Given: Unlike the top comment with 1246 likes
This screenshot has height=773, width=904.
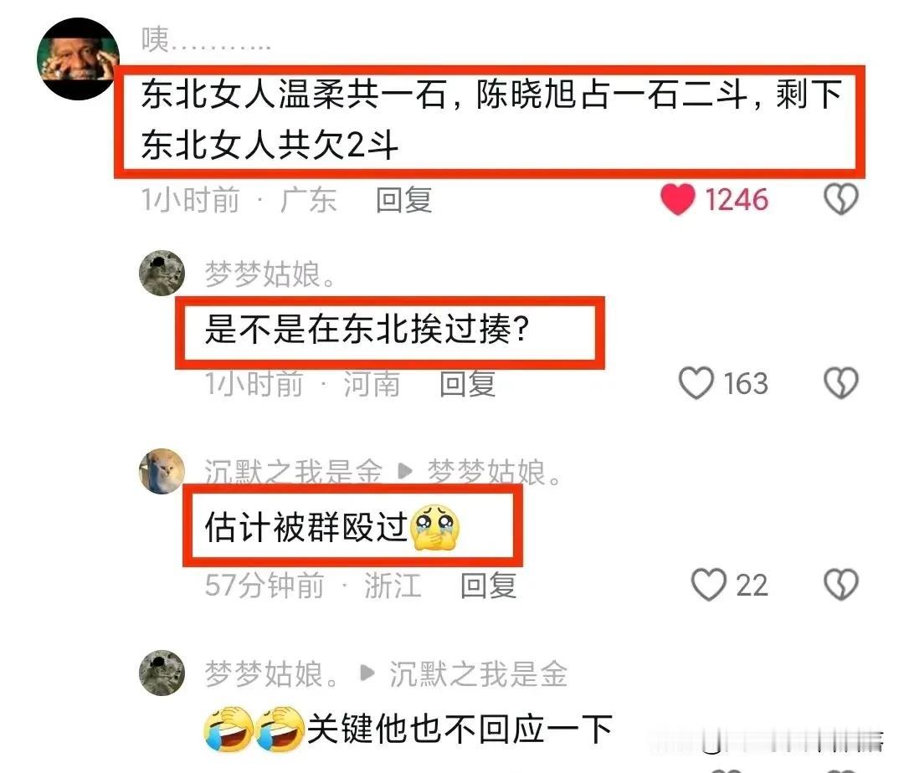Looking at the screenshot, I should [677, 199].
